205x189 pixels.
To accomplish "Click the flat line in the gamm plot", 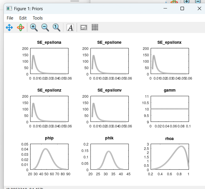I will click(x=169, y=109).
